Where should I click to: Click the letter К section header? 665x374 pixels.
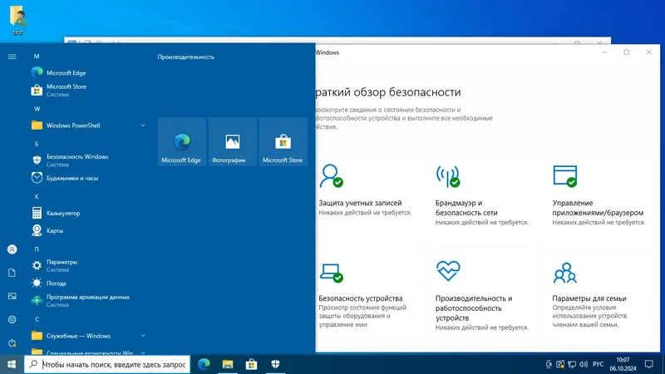[x=37, y=197]
